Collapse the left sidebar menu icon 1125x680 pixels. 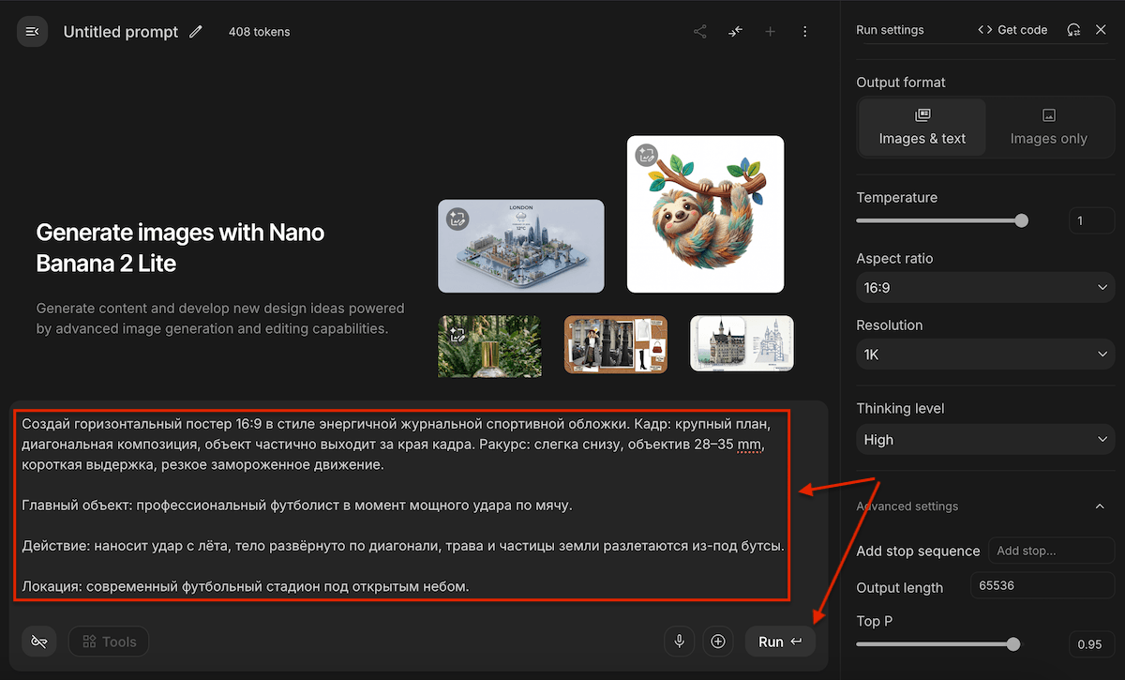click(32, 32)
